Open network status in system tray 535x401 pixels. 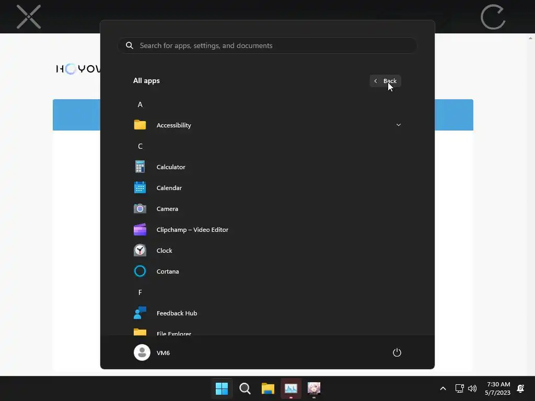[x=460, y=388]
